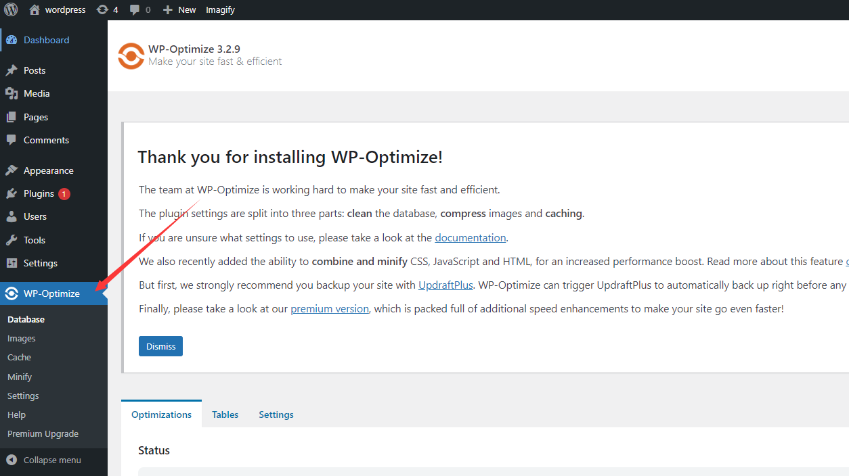Open the UpdraftPlus link

(445, 285)
